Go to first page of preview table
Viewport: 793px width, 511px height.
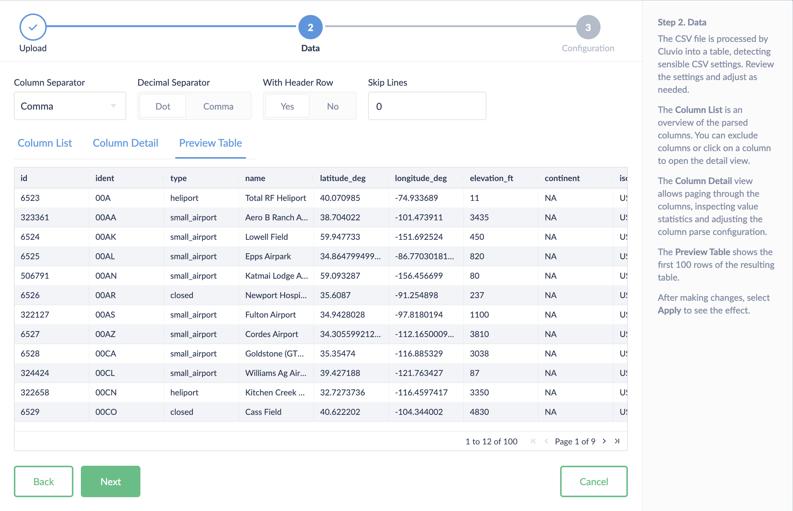533,441
